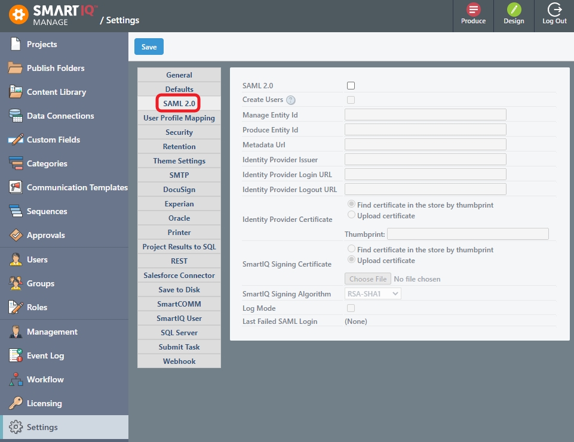Open Design via the green pencil icon
Viewport: 574px width, 442px height.
tap(514, 10)
